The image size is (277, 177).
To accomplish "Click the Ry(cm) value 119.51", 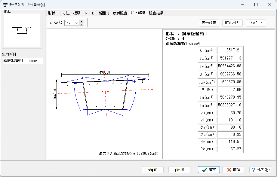I will 230,142.
